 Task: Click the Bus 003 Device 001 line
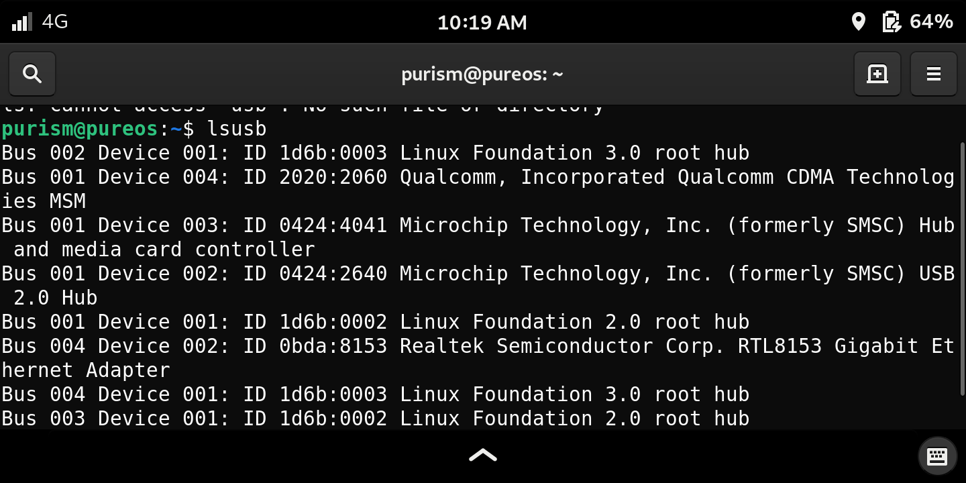376,419
